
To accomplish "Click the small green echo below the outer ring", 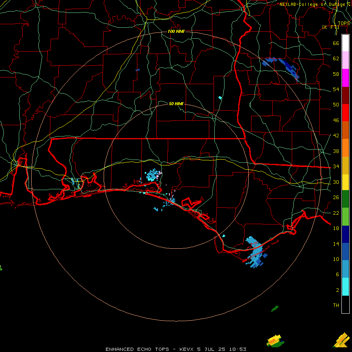I will point(275,309).
